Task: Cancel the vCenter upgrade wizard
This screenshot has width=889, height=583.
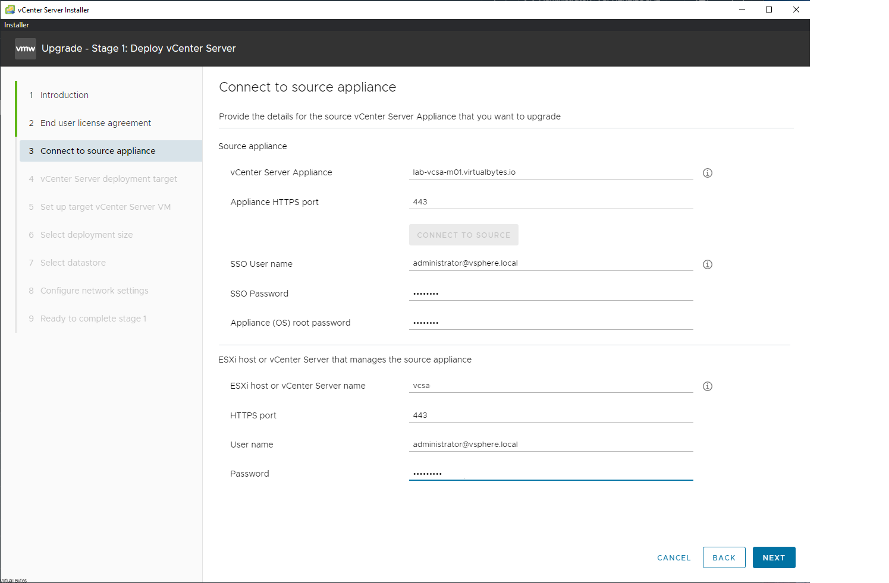Action: pos(674,557)
